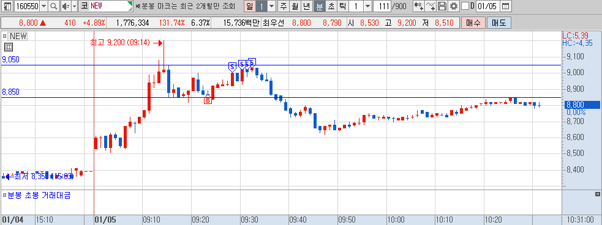Select the 일 (daily) chart period button
The height and width of the screenshot is (225, 602).
click(250, 6)
